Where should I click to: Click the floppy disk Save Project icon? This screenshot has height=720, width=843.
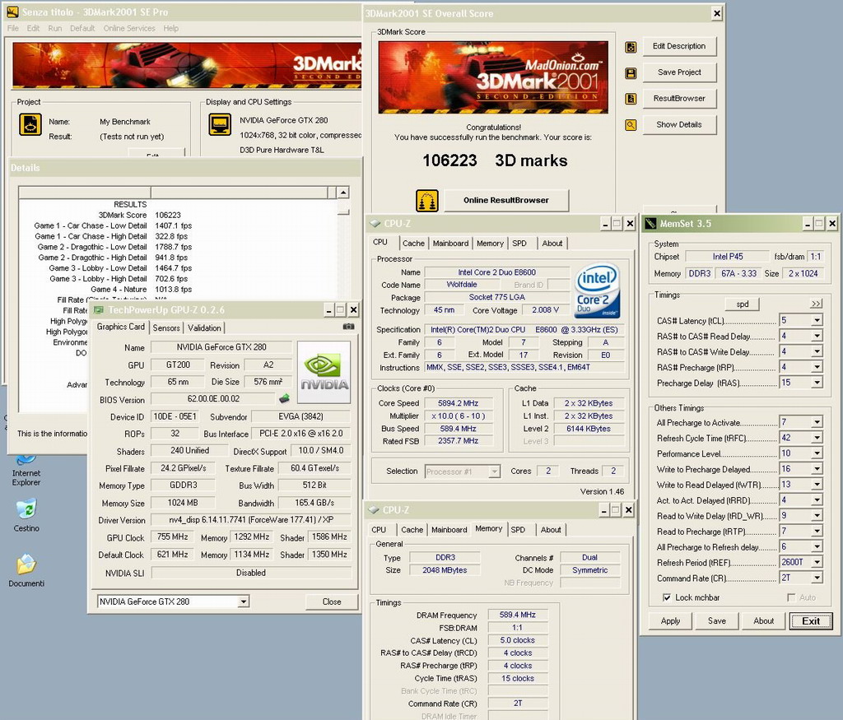coord(631,73)
